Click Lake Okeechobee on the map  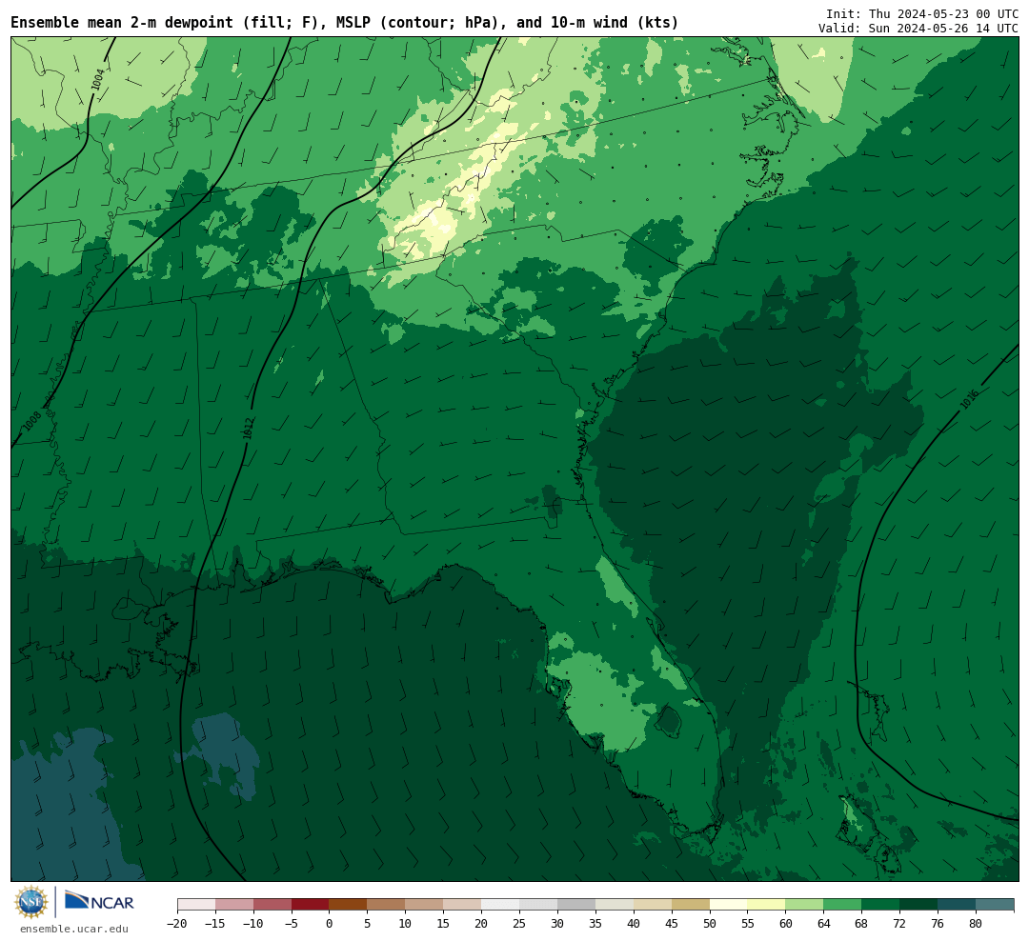(x=670, y=721)
